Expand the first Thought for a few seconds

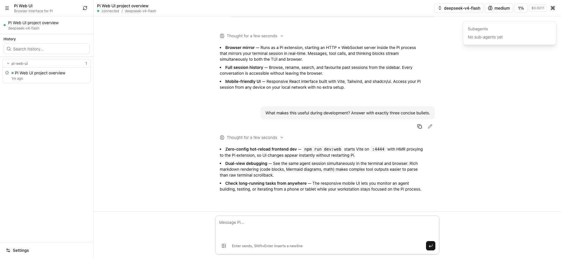click(x=252, y=36)
